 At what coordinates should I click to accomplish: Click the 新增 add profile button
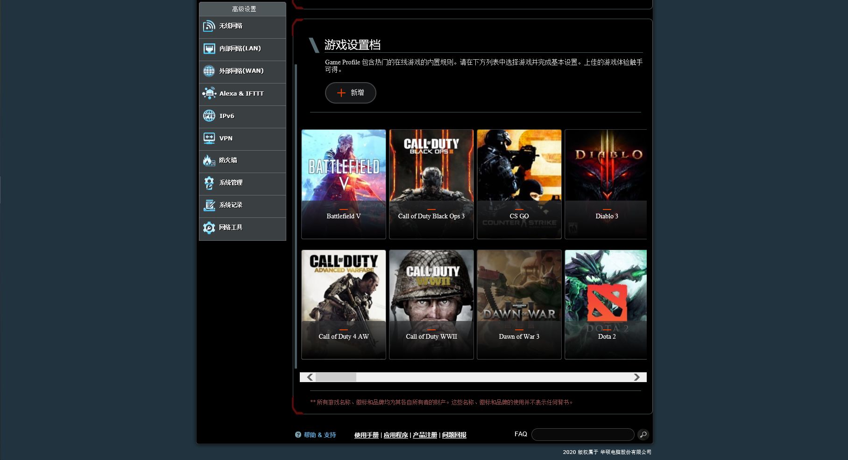click(x=350, y=93)
